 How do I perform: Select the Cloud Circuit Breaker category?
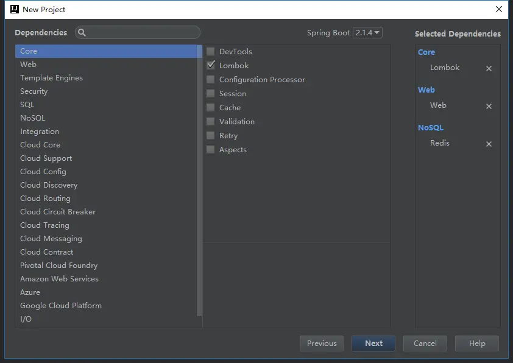[x=106, y=212]
